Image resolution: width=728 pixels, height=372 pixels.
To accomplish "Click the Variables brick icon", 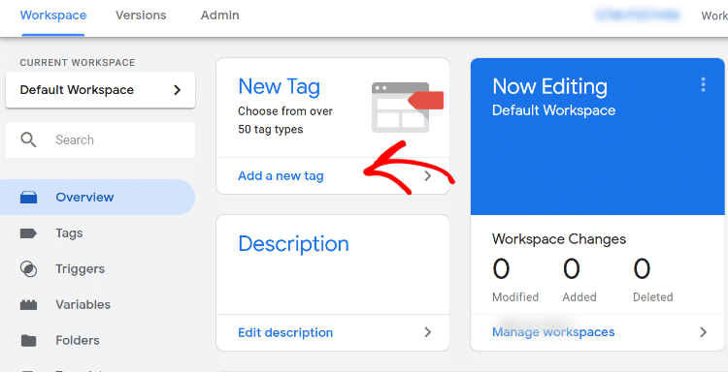I will 28,305.
